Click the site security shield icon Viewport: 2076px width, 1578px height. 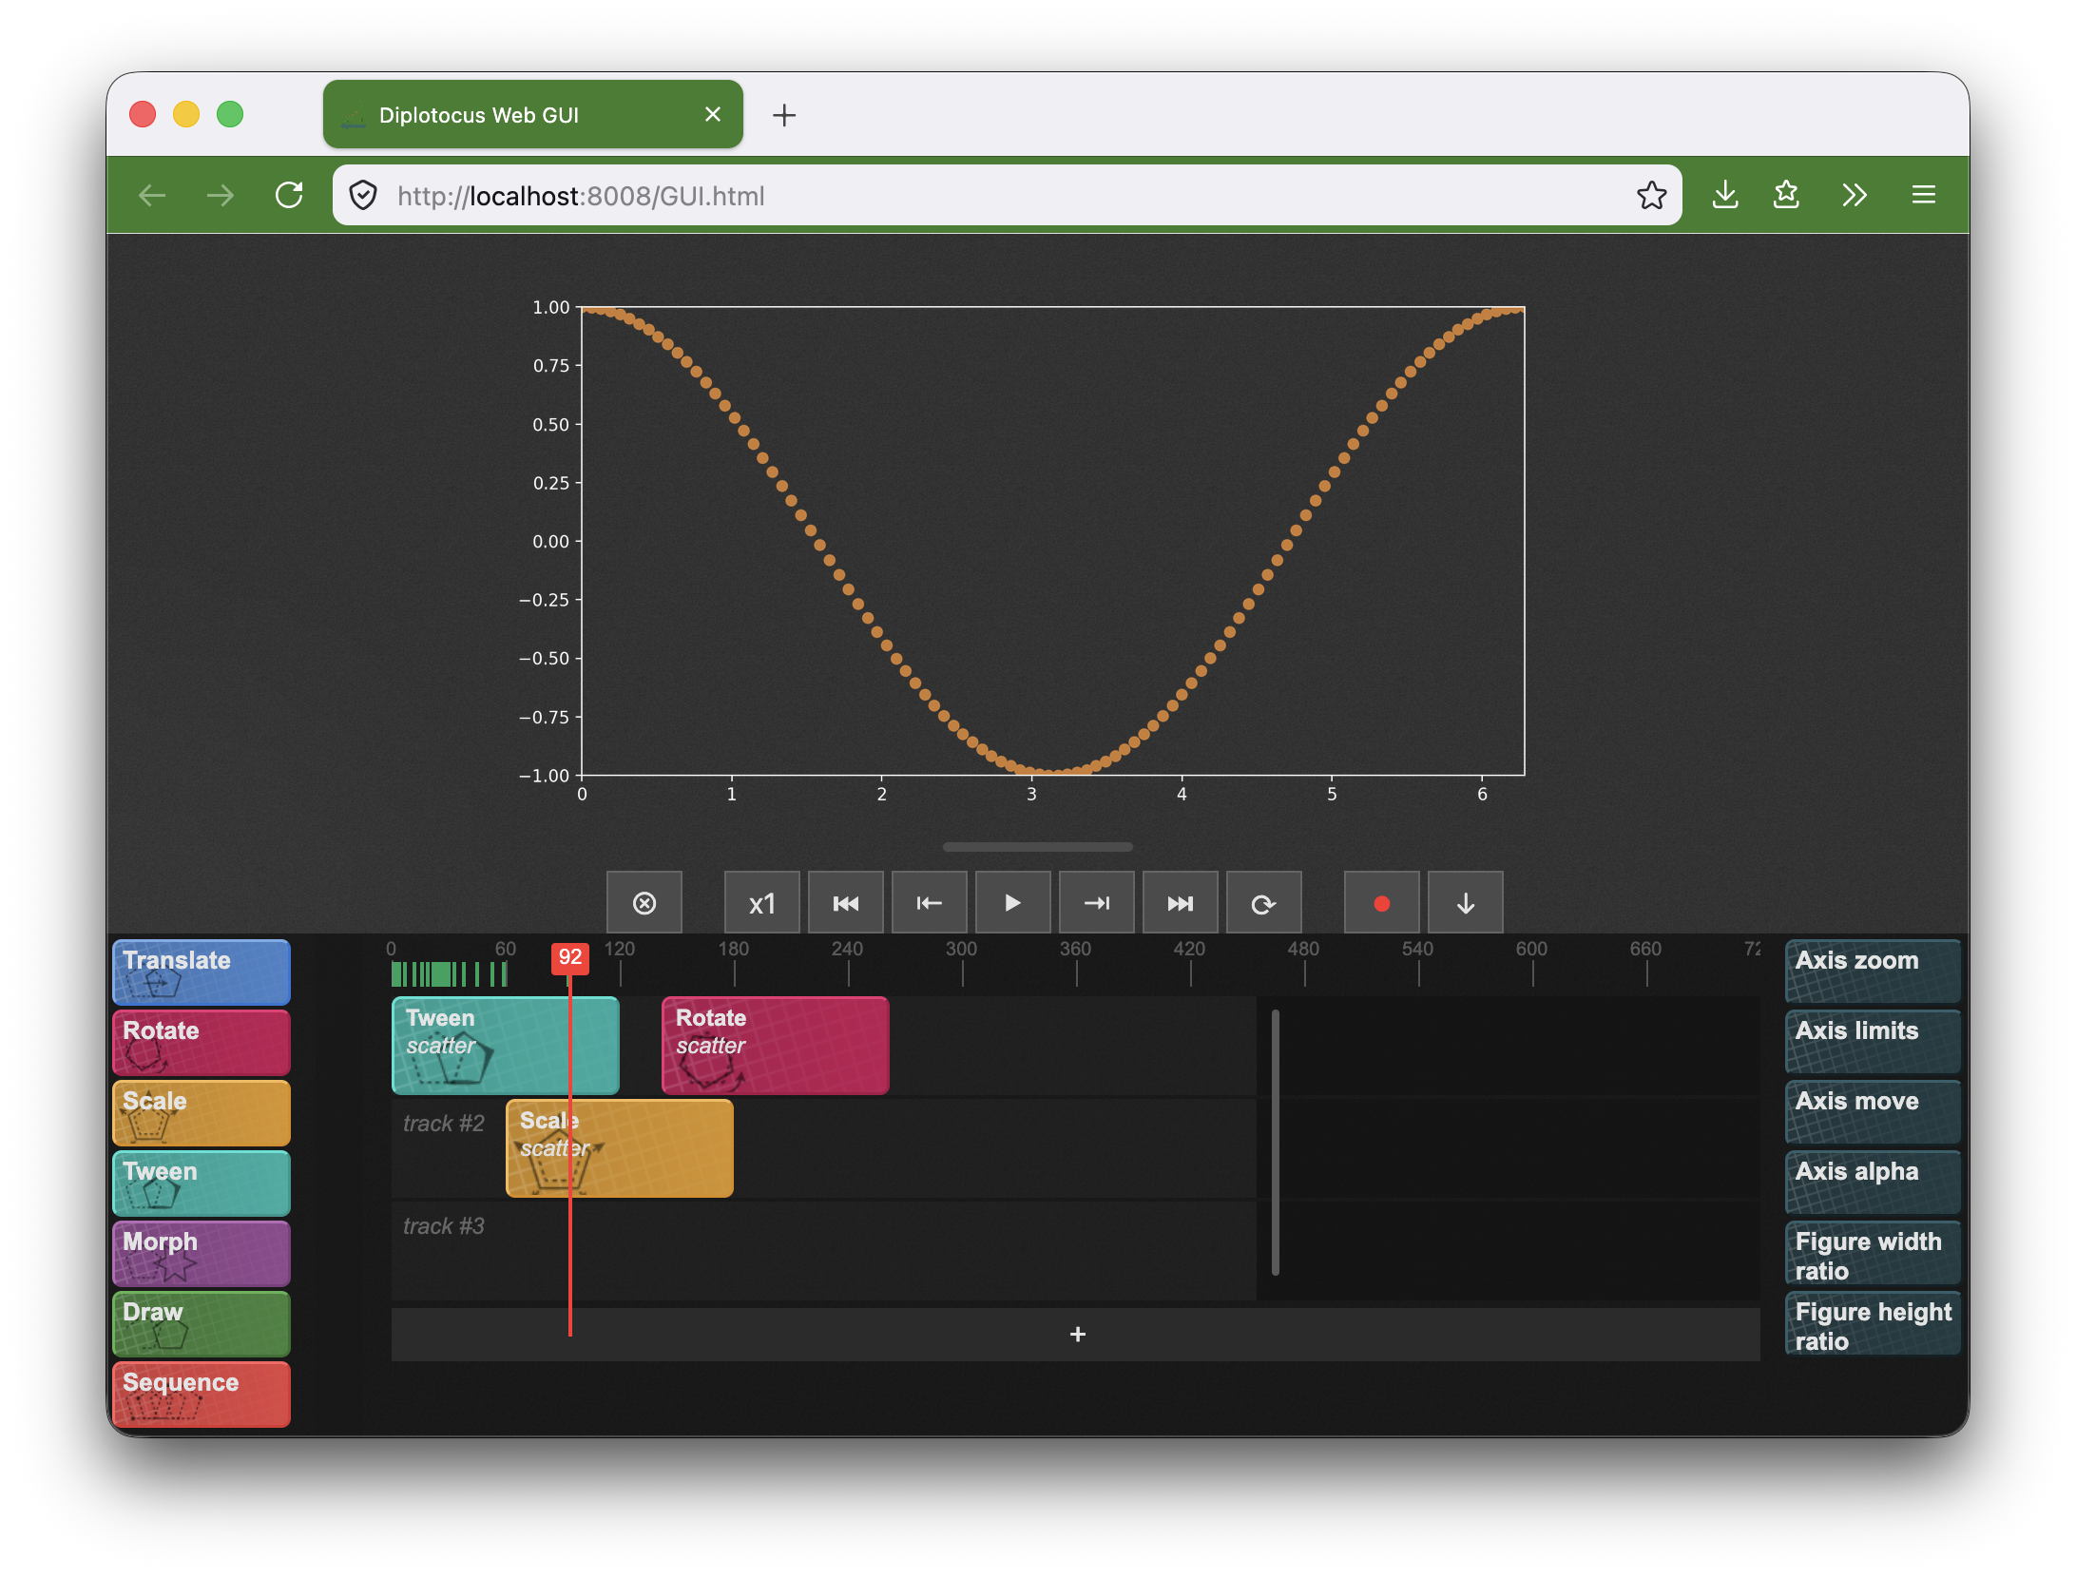tap(363, 196)
